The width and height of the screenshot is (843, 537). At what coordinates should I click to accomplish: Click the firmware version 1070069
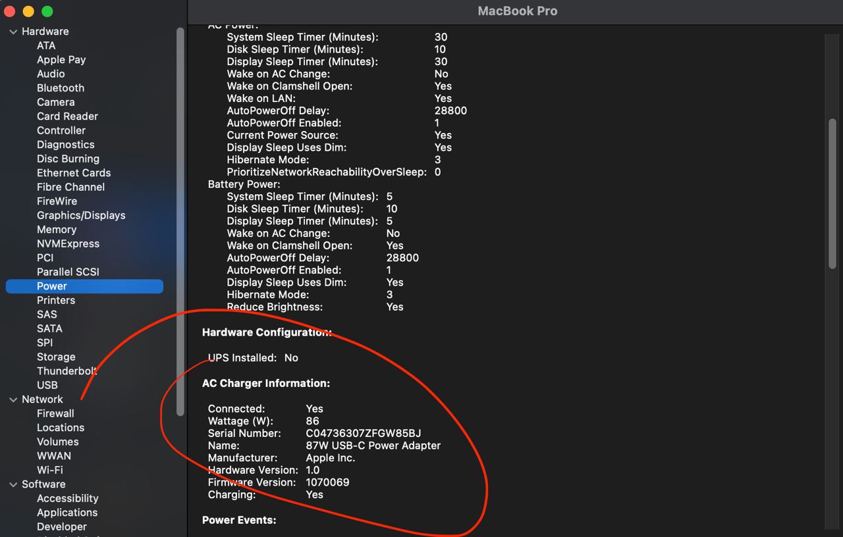327,482
